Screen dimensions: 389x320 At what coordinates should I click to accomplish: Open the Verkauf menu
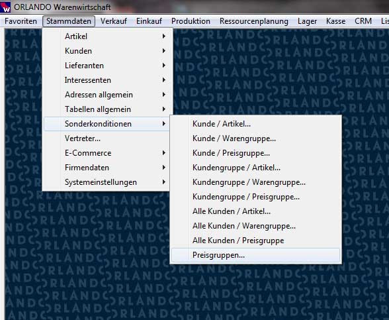click(x=114, y=21)
